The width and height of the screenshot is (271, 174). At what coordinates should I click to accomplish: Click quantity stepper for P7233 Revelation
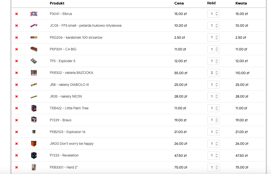(217, 156)
